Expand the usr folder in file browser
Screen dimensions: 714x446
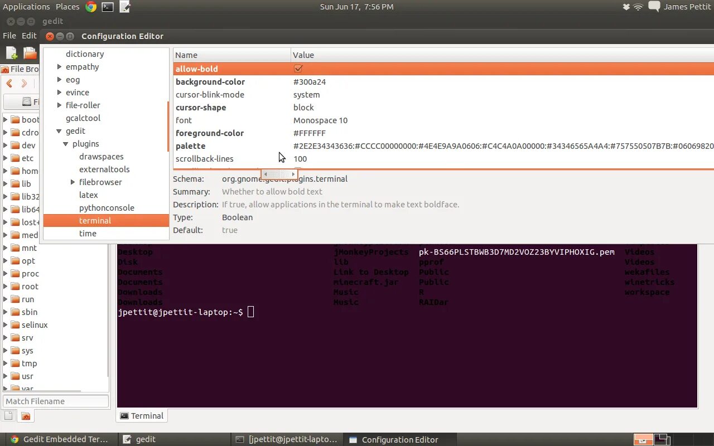pyautogui.click(x=6, y=376)
